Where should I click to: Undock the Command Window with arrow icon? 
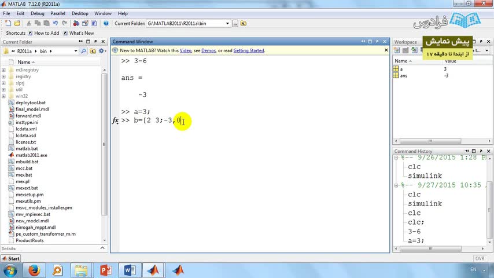(x=377, y=42)
